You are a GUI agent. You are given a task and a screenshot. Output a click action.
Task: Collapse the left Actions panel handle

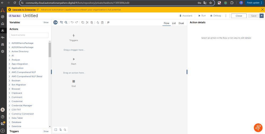point(51,72)
